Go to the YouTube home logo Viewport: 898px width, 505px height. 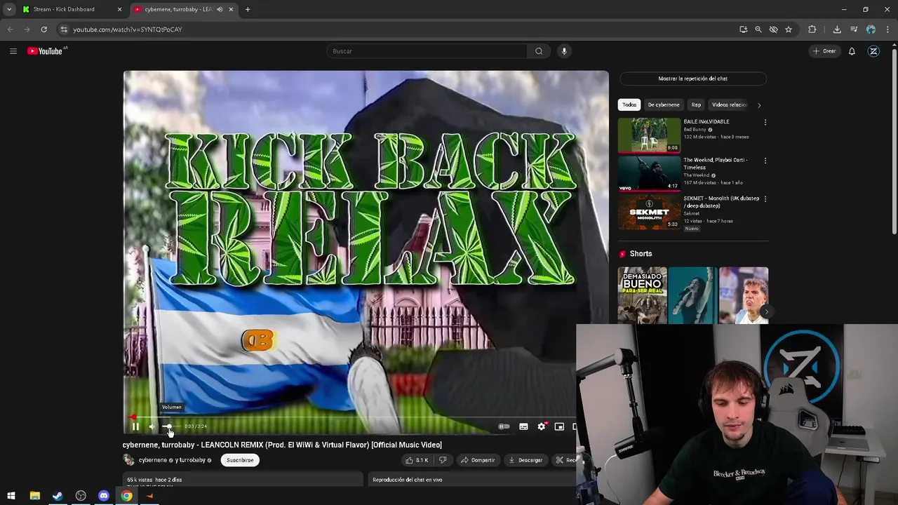pyautogui.click(x=46, y=51)
